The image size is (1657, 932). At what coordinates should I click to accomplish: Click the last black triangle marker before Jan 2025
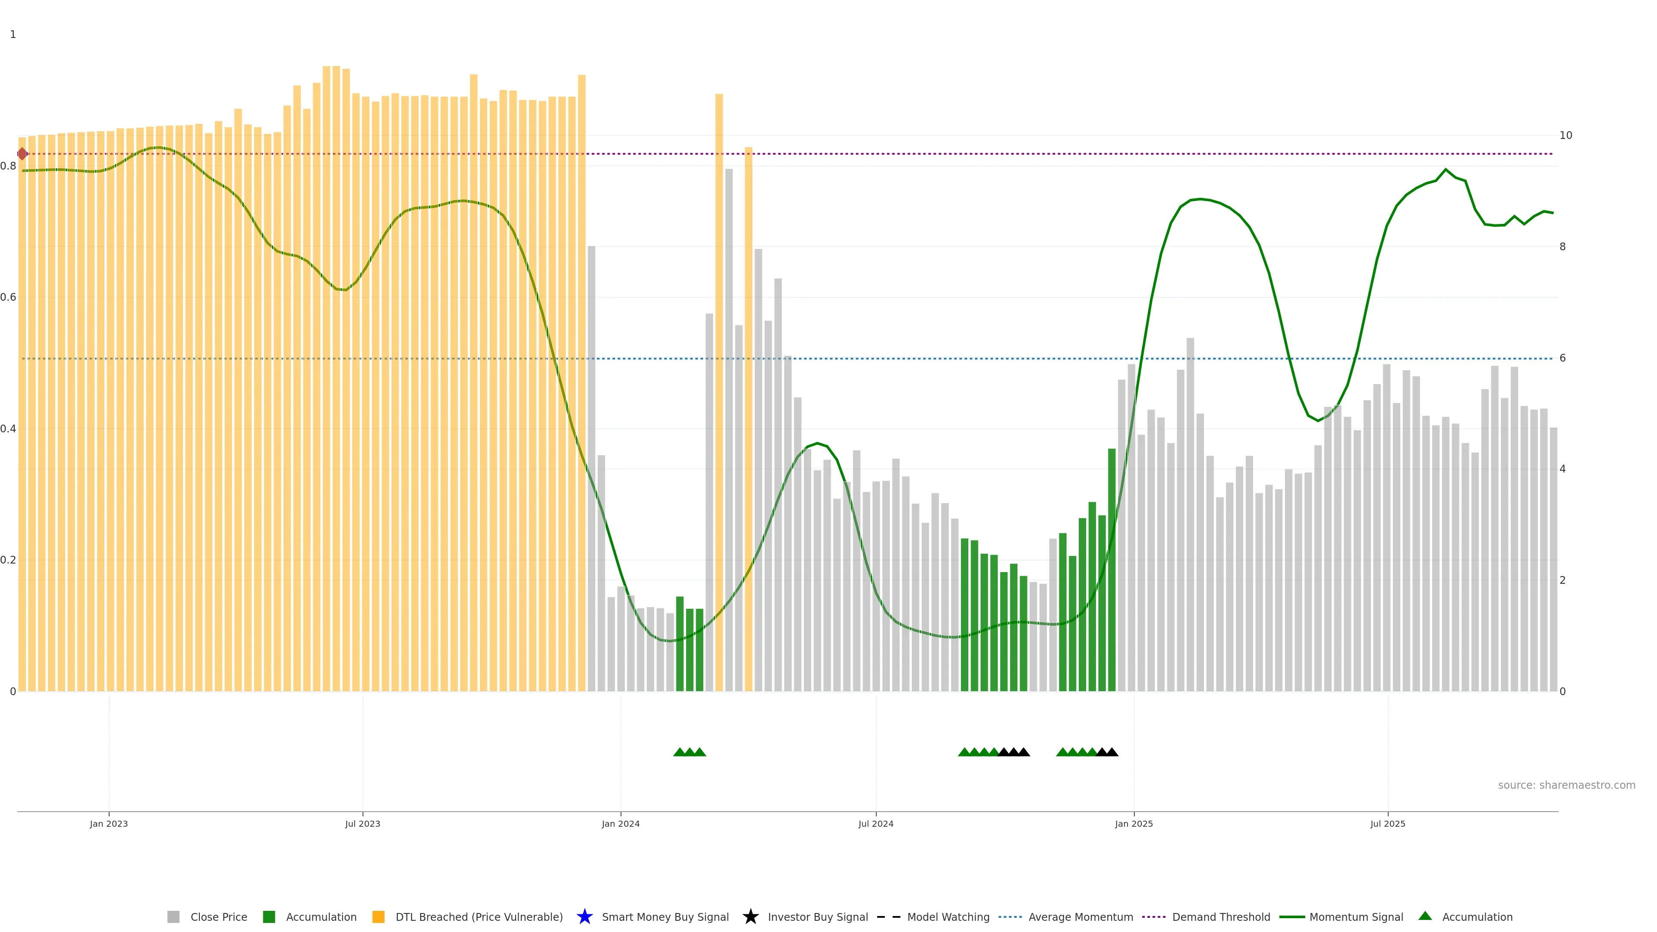(x=1112, y=752)
